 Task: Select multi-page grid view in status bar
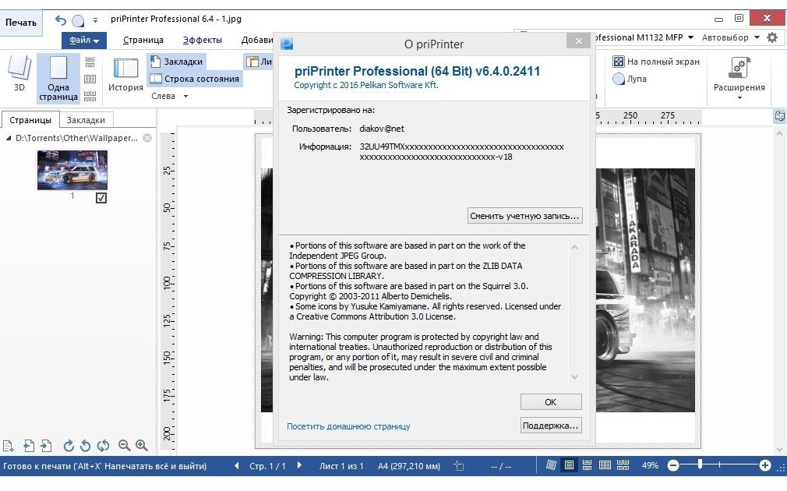coord(623,465)
